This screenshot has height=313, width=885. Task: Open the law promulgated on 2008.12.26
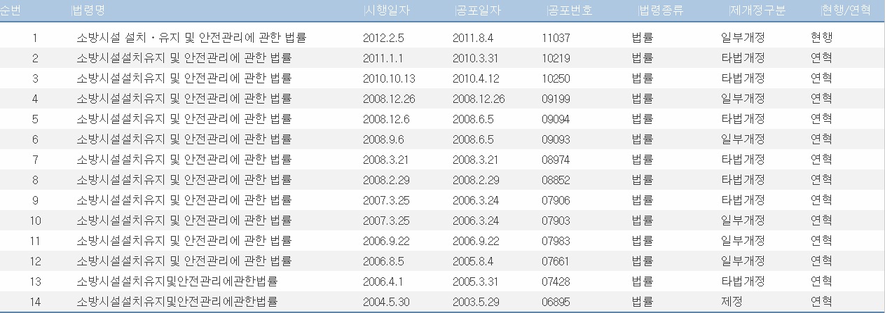(184, 99)
